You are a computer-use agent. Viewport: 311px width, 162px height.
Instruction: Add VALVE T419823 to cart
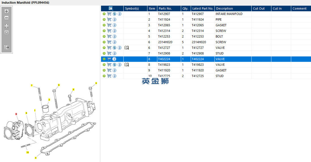coord(109,64)
